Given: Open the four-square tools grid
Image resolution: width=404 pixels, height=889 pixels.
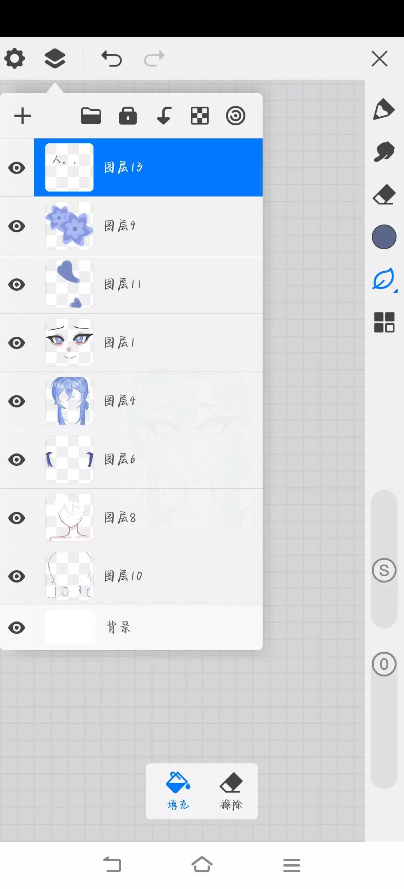Looking at the screenshot, I should 384,322.
